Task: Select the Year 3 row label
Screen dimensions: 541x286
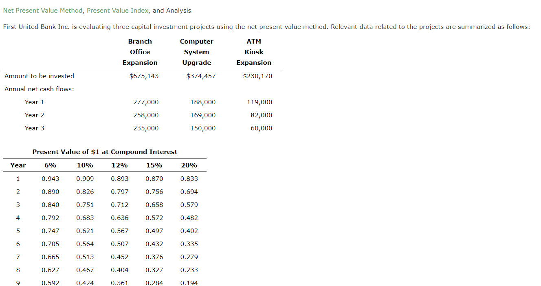Action: 34,128
